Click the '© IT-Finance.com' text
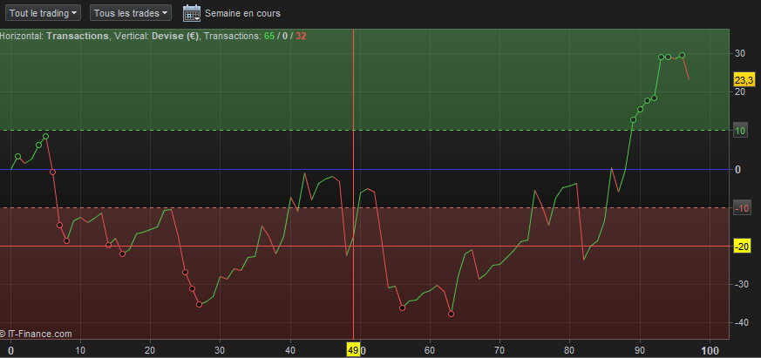The width and height of the screenshot is (761, 358). (x=36, y=334)
